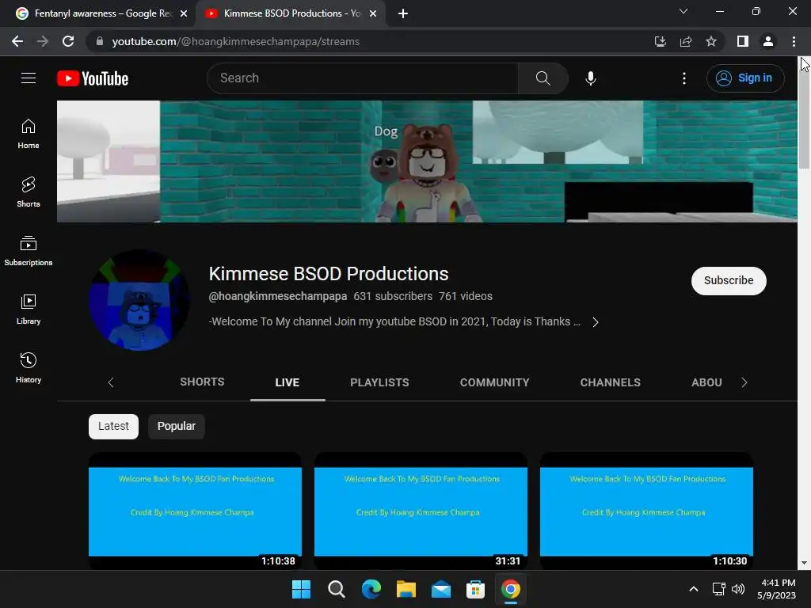
Task: Open the 1:10:30 stream thumbnail
Action: 646,511
